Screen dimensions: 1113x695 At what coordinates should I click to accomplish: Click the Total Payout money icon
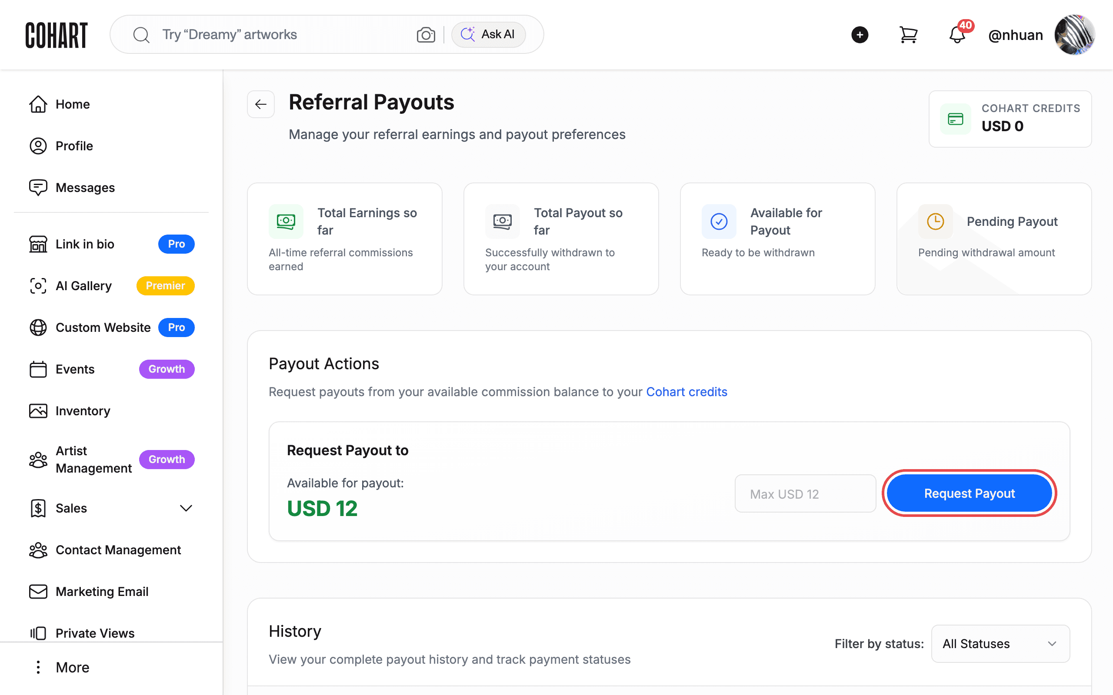click(x=502, y=222)
